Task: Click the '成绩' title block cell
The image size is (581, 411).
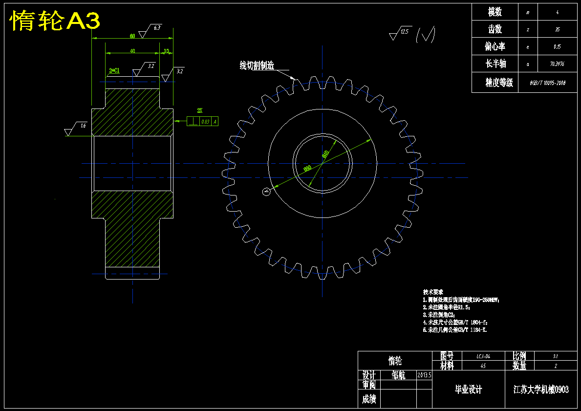Action: [x=369, y=399]
